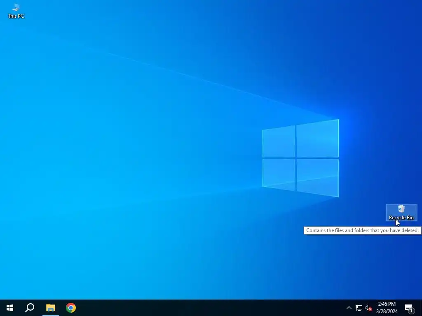The width and height of the screenshot is (422, 316).
Task: Open the network status tray icon
Action: [359, 308]
